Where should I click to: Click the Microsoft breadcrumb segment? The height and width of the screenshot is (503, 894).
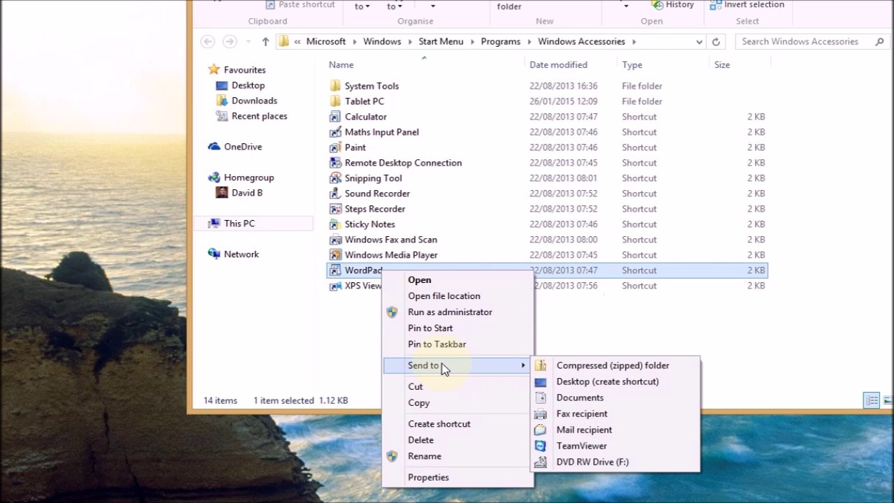326,42
